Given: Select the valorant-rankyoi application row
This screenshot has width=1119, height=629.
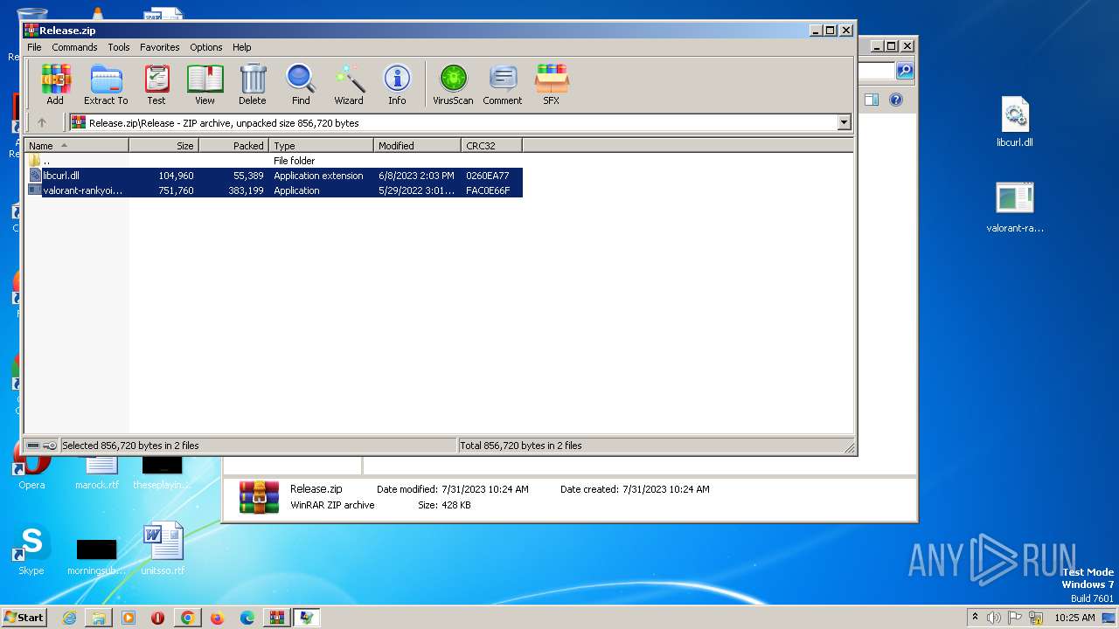Looking at the screenshot, I should [x=275, y=190].
